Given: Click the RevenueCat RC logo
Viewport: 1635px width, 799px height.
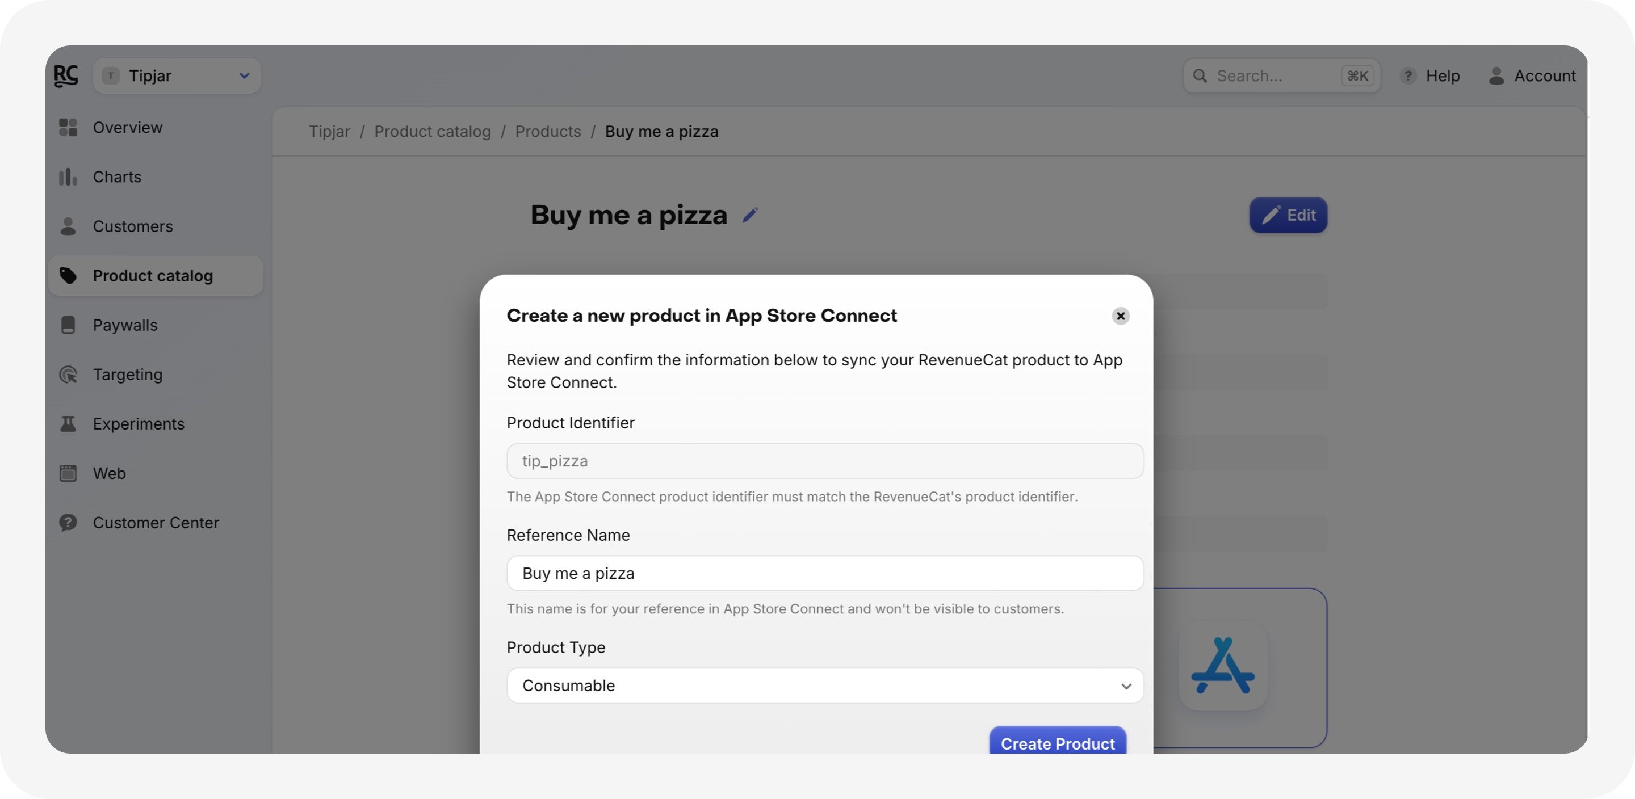Looking at the screenshot, I should [x=66, y=75].
